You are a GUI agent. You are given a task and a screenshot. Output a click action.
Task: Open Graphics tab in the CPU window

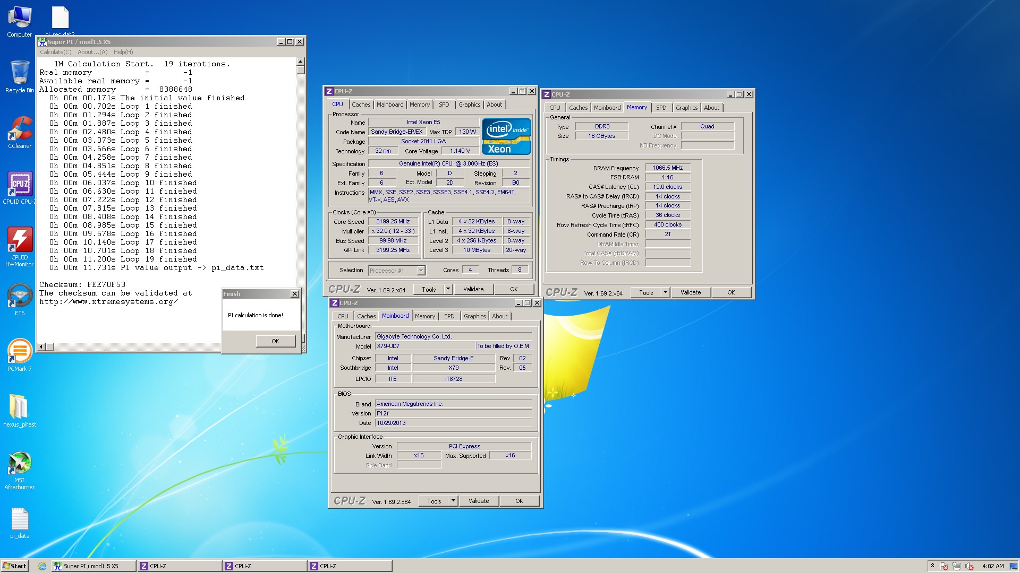pyautogui.click(x=470, y=105)
